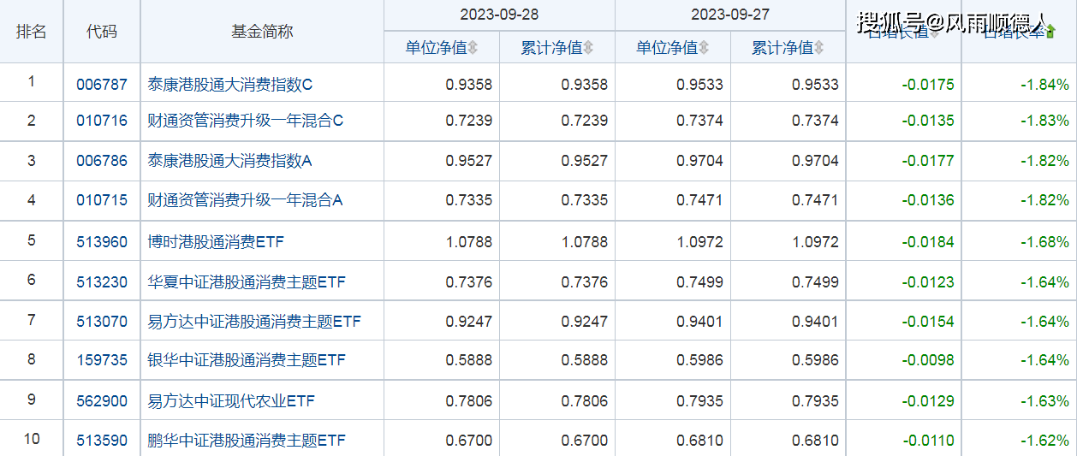Click fund code 010715
The width and height of the screenshot is (1077, 456).
(x=101, y=200)
